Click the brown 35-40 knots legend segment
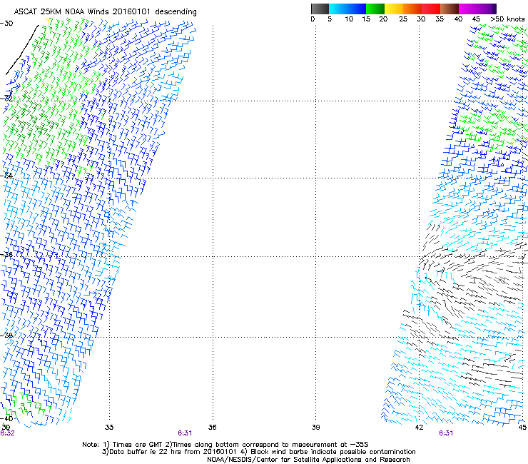Image resolution: width=528 pixels, height=464 pixels. tap(450, 9)
